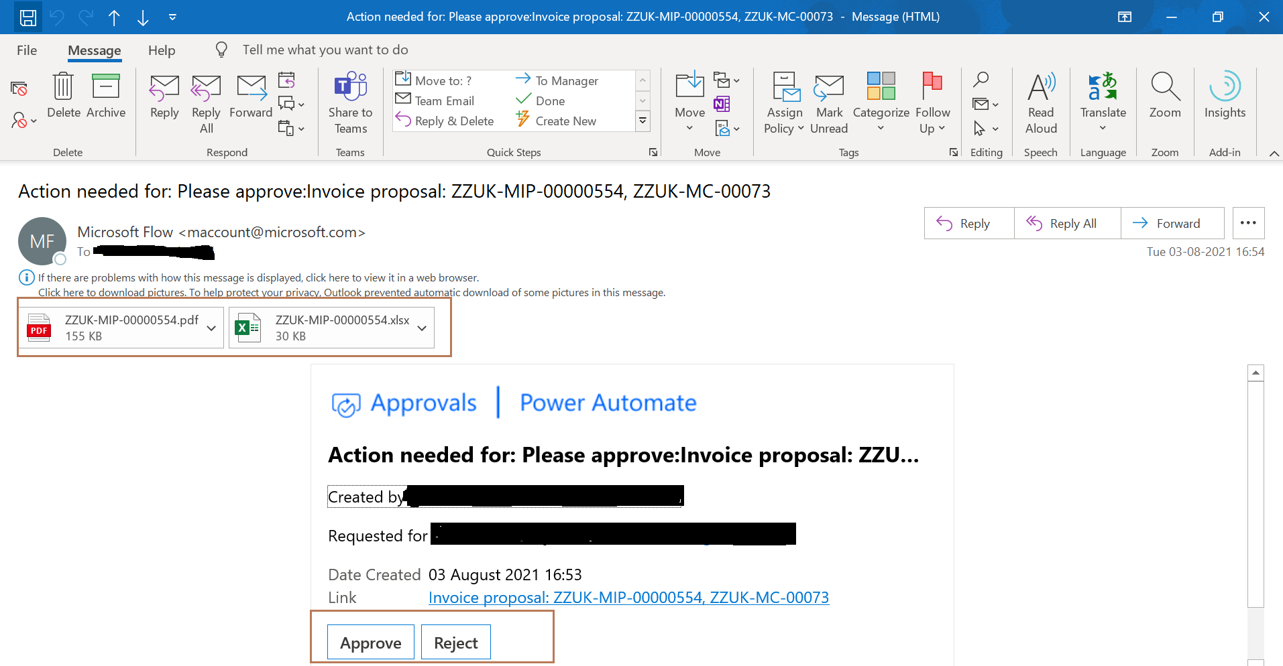Image resolution: width=1283 pixels, height=666 pixels.
Task: Click the Zoom magnifier button
Action: (x=1165, y=96)
